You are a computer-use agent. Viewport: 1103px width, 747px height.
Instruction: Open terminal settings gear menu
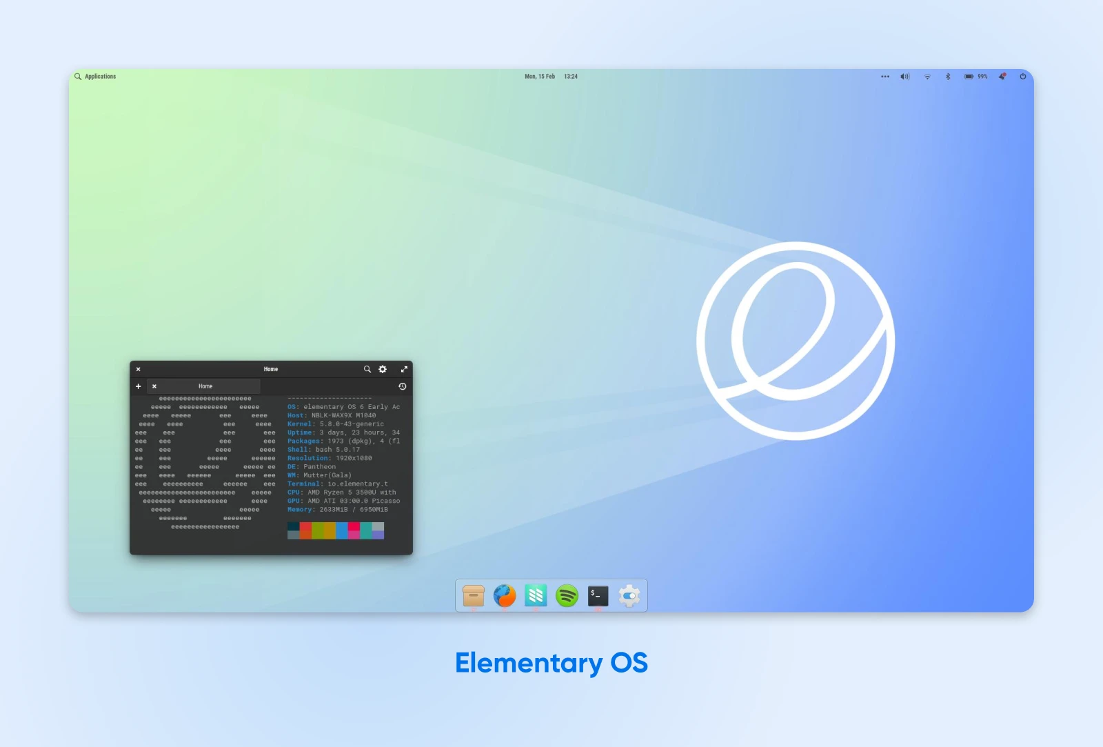point(383,369)
